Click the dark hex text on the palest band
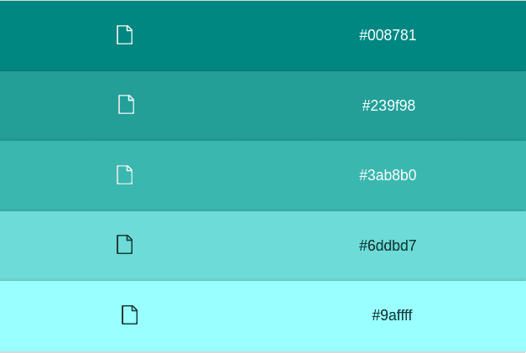Screen dimensions: 526x353 click(x=392, y=315)
